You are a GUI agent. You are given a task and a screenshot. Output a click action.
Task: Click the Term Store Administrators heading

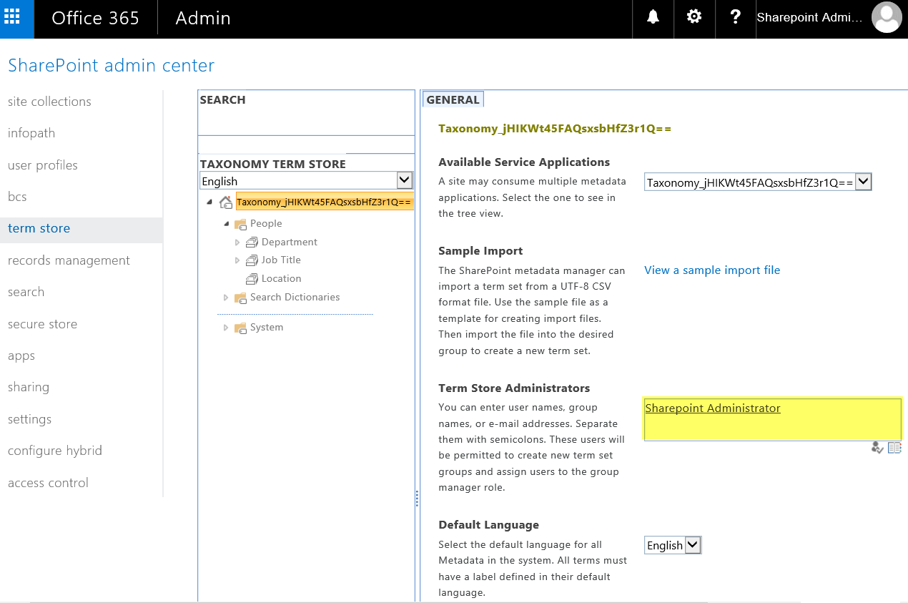pos(514,388)
